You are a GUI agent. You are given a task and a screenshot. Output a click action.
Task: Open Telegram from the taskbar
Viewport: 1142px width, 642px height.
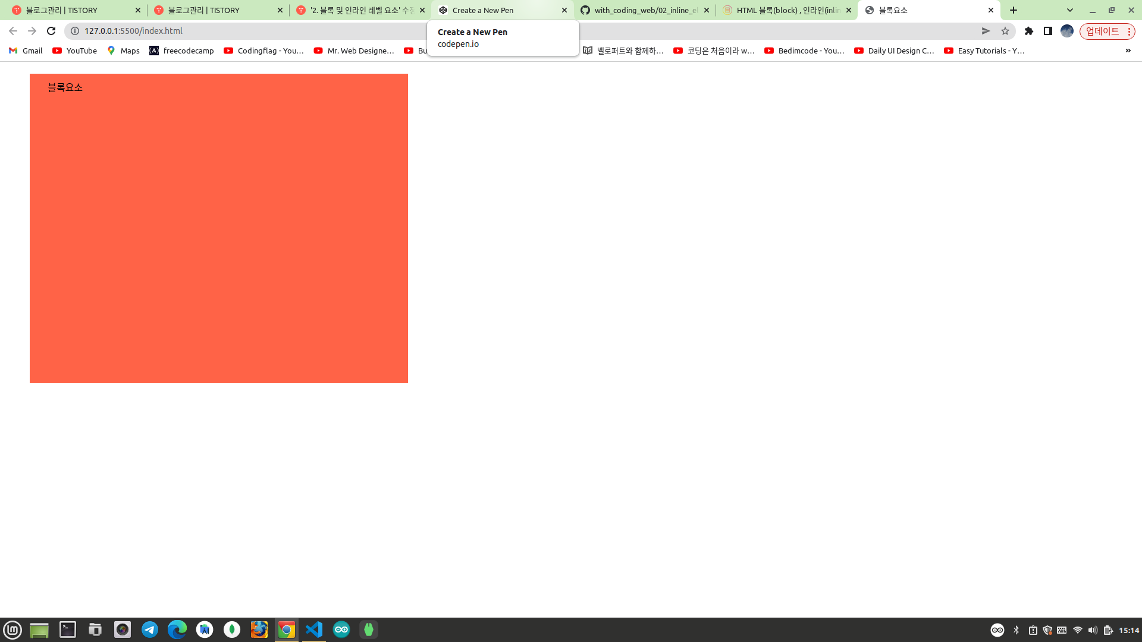[x=150, y=630]
